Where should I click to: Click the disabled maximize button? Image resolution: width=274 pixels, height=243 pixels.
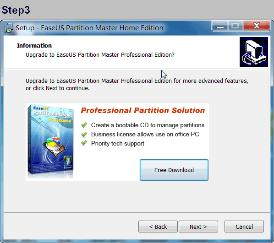235,26
